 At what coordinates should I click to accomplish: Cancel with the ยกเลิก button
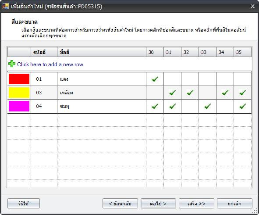(x=234, y=204)
